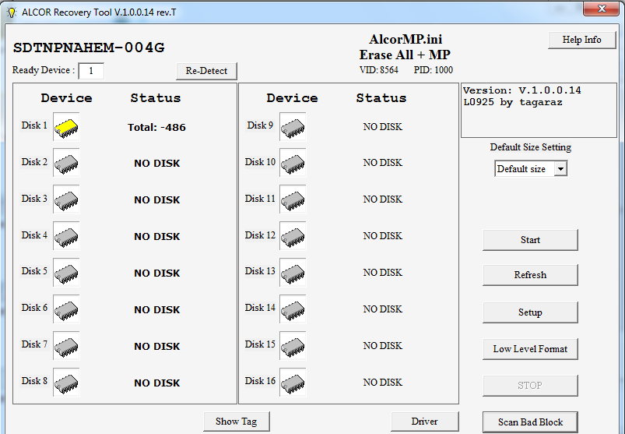Click the 'Total: -486' status text
This screenshot has width=625, height=434.
pyautogui.click(x=156, y=127)
